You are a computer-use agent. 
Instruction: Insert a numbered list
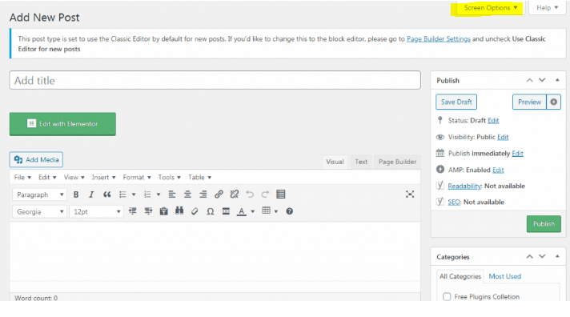click(x=147, y=195)
